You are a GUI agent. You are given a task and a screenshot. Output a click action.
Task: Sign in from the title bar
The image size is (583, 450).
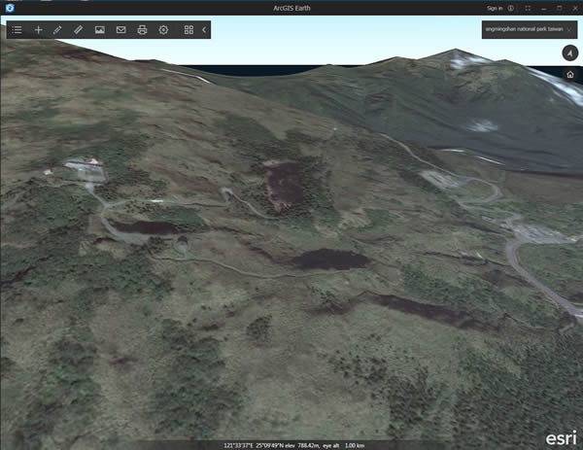point(495,8)
